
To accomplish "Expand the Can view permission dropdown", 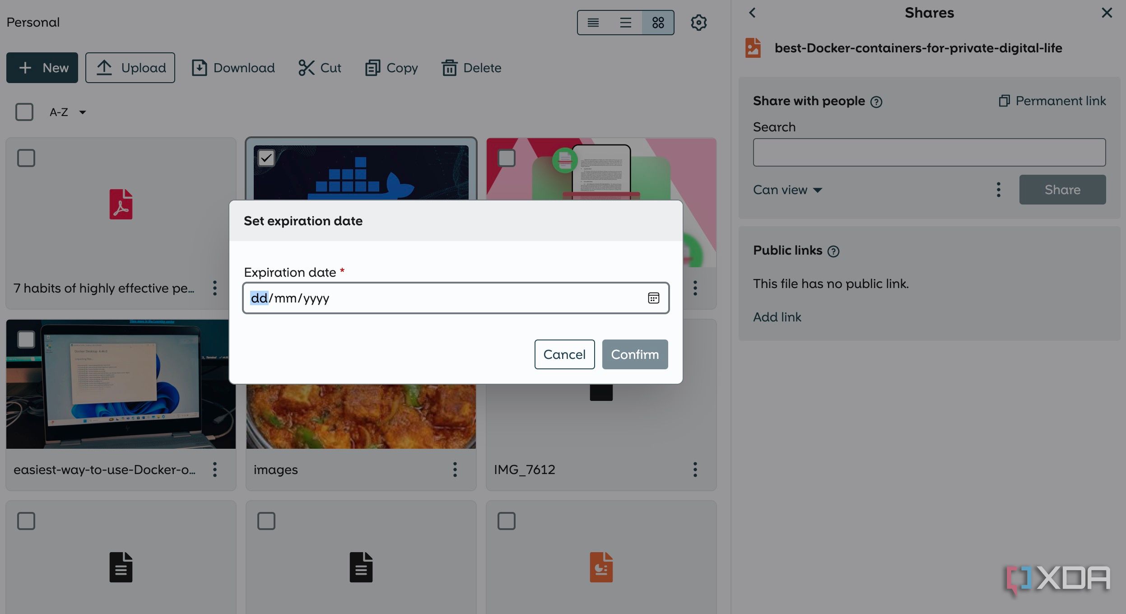I will point(787,190).
